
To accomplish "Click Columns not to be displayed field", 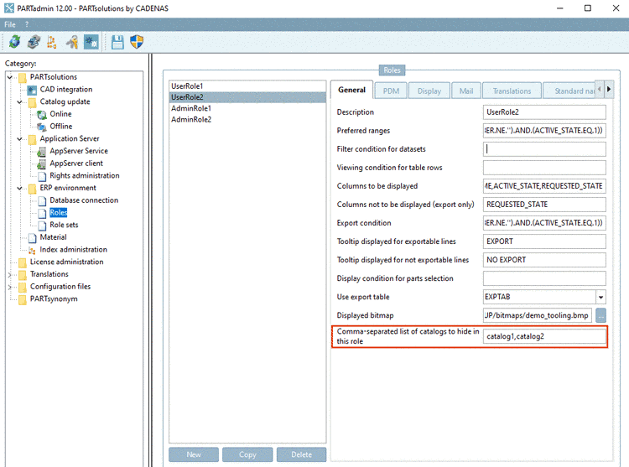I will click(x=544, y=205).
